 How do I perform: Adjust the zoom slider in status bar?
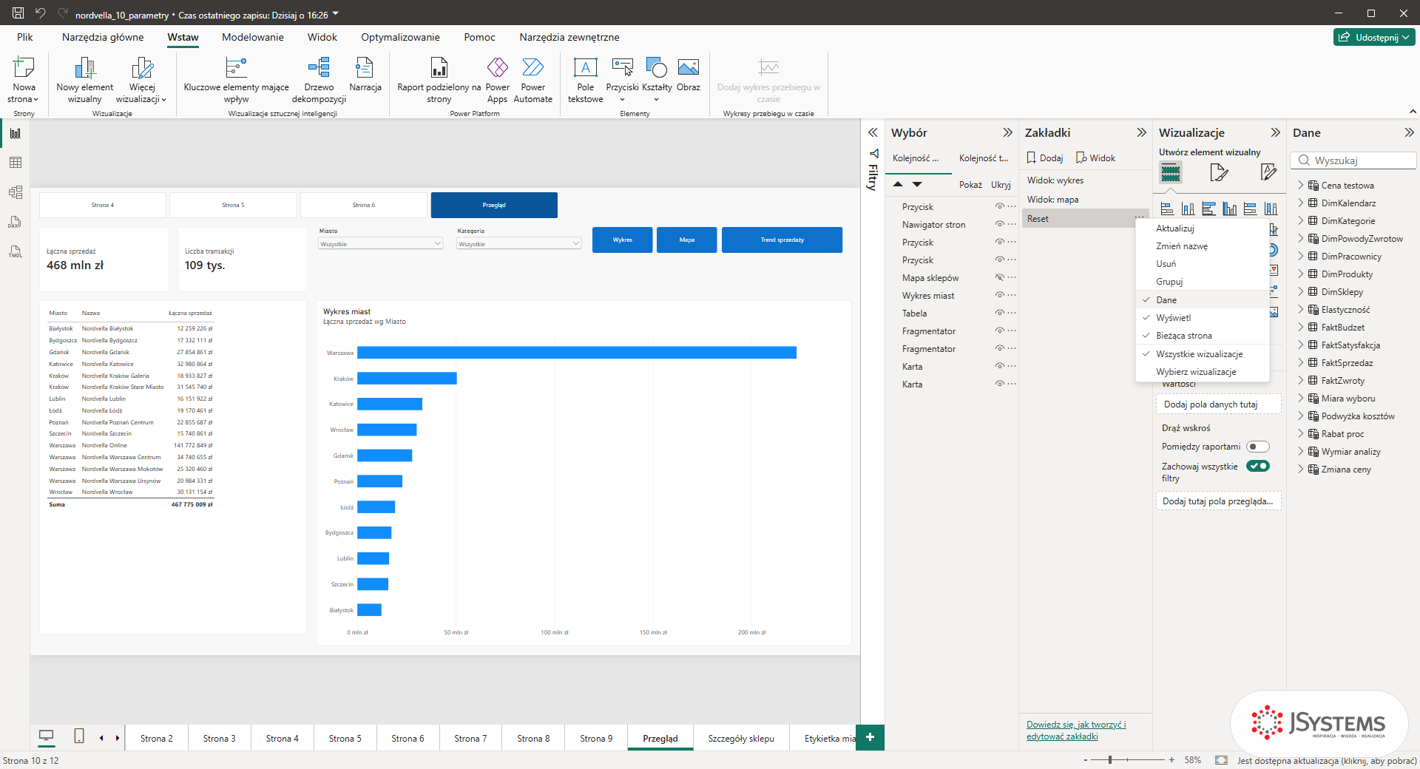coord(1110,760)
